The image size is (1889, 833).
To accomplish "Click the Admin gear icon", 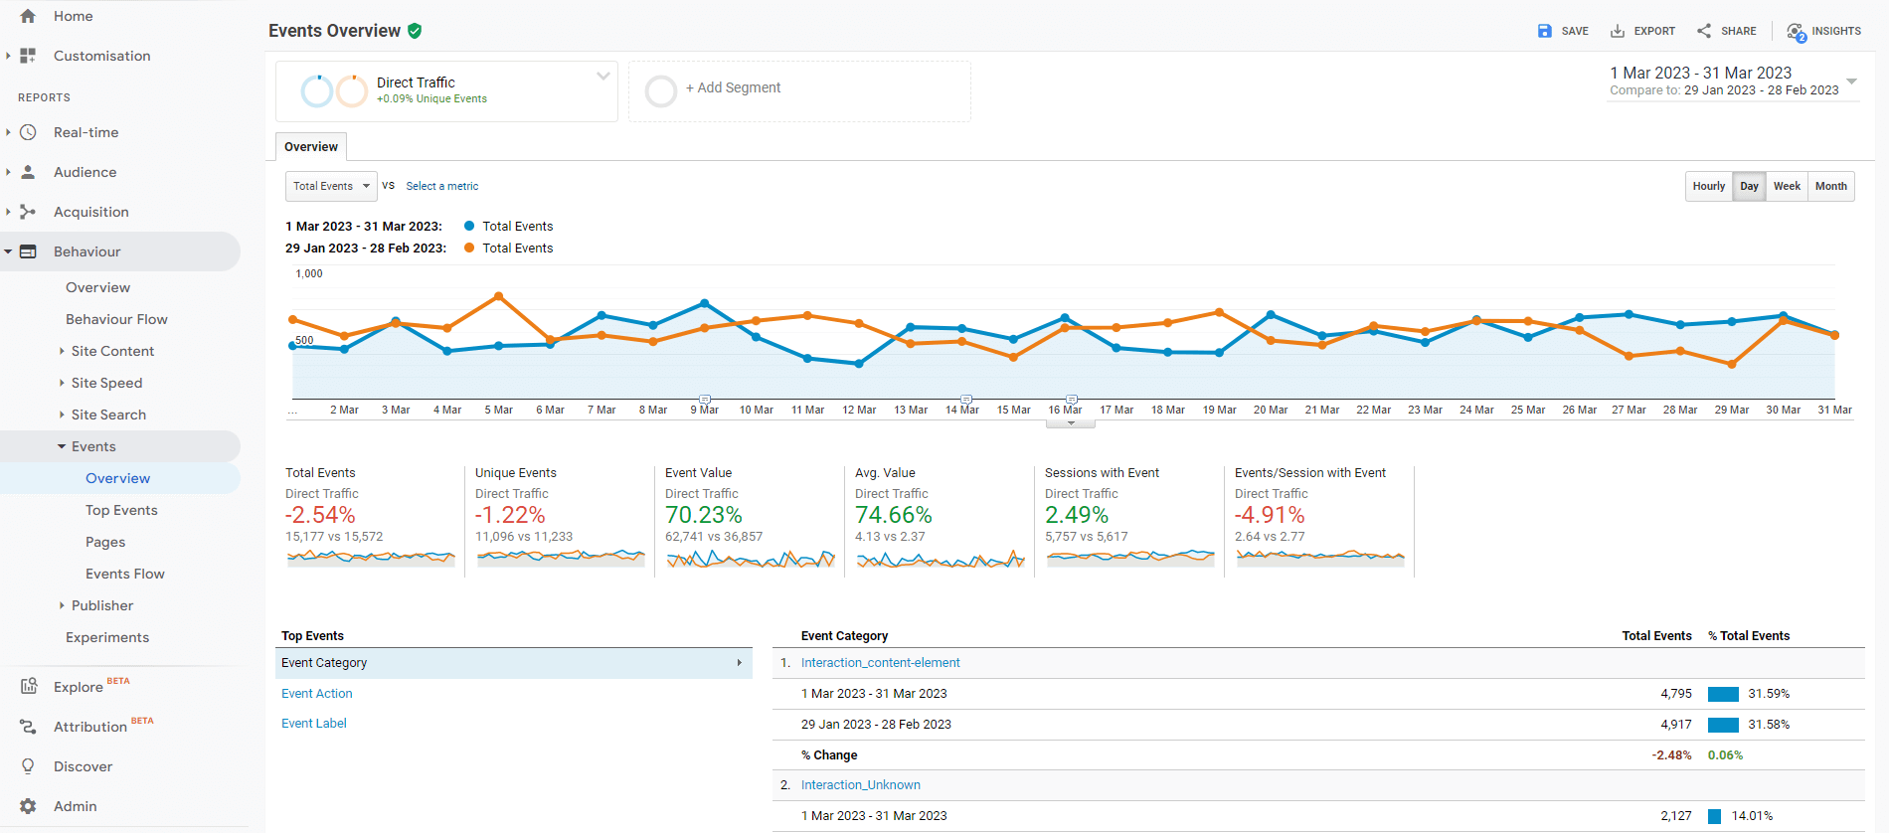I will [28, 806].
